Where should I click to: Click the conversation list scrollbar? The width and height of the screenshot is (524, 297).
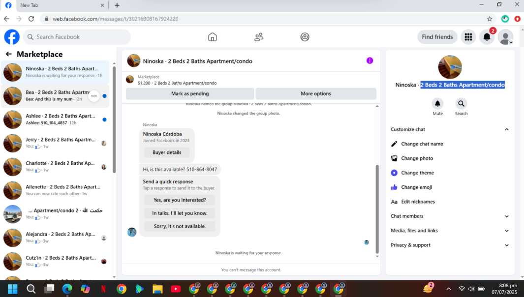(x=114, y=119)
